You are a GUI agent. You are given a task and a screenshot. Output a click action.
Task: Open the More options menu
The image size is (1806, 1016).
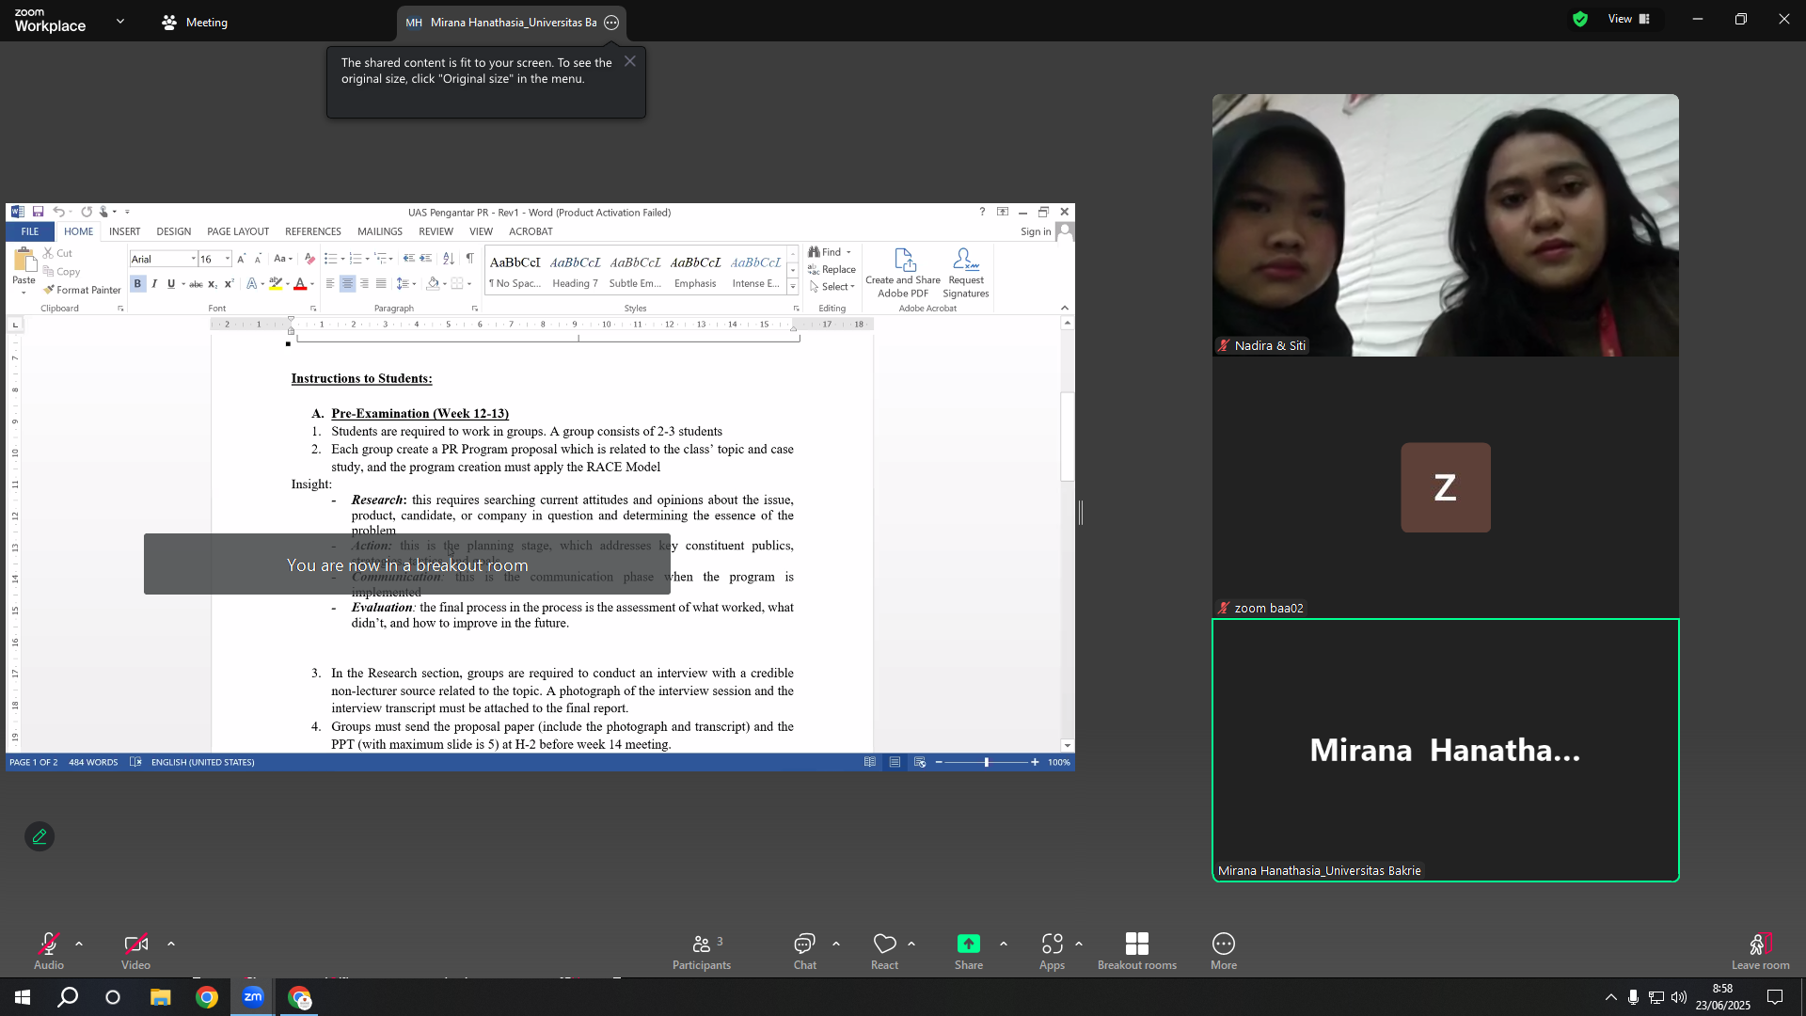1224,950
